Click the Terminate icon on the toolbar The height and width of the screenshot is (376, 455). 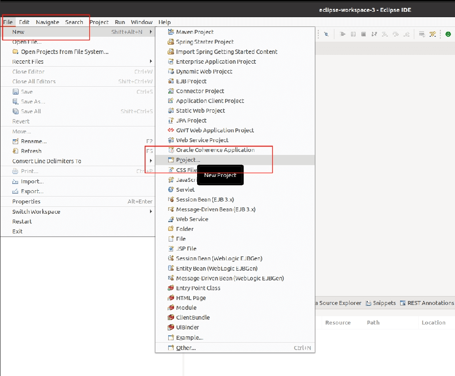[x=363, y=34]
